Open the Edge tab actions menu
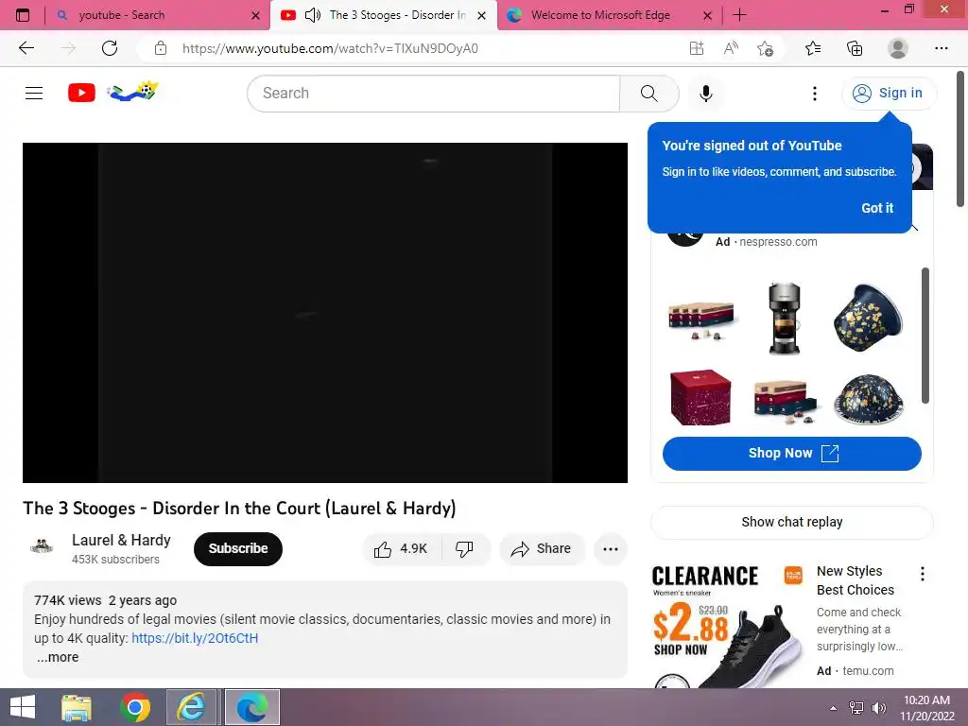968x726 pixels. [23, 15]
